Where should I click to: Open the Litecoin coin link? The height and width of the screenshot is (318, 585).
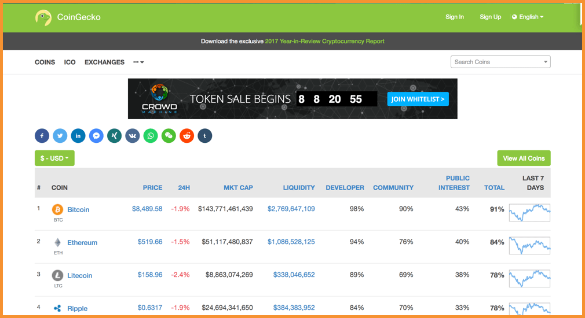(x=79, y=276)
